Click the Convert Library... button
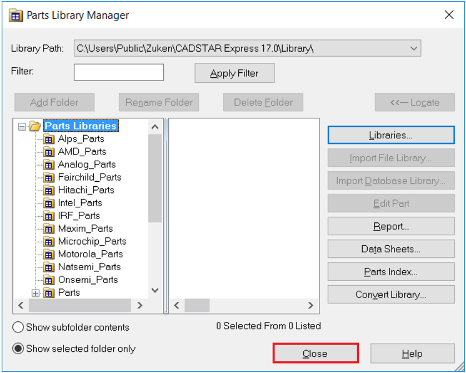Screen dimensions: 466x373 (391, 295)
